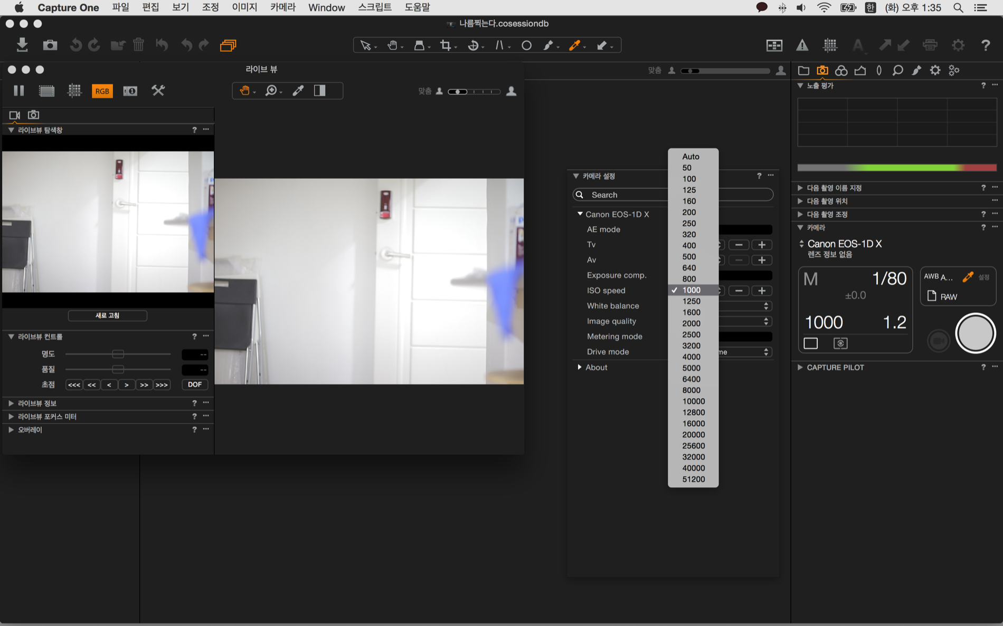Viewport: 1003px width, 626px height.
Task: Adjust the 명도 brightness slider
Action: click(118, 354)
